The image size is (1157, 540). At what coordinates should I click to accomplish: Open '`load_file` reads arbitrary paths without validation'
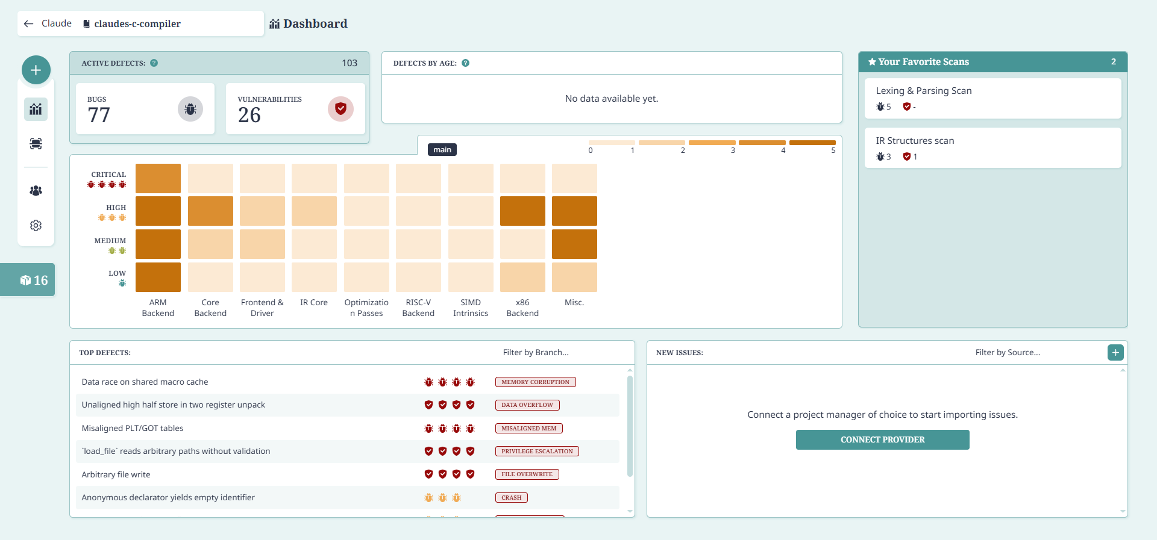348,452
